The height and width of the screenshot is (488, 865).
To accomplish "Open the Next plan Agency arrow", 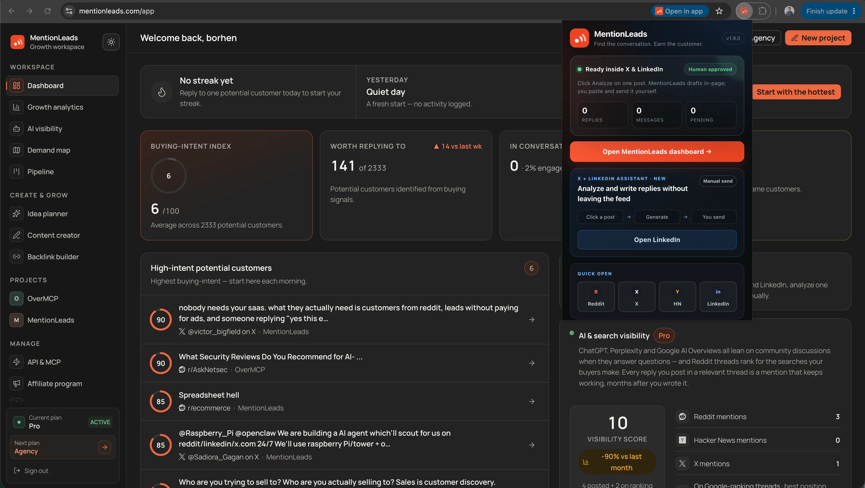I will [105, 447].
